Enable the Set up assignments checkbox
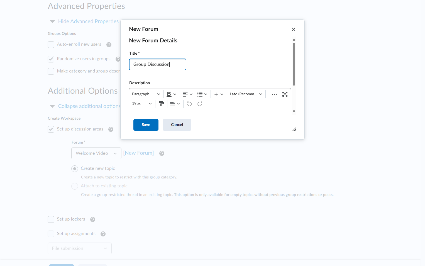425x266 pixels. [51, 234]
